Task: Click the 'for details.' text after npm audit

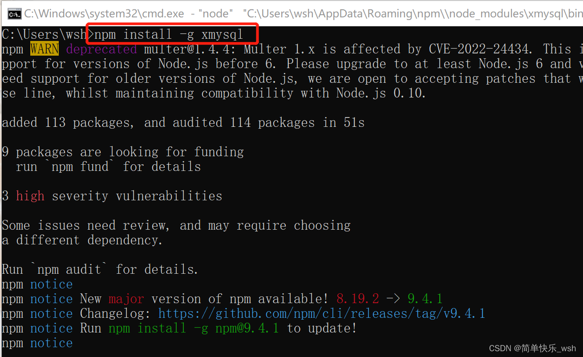Action: 157,269
